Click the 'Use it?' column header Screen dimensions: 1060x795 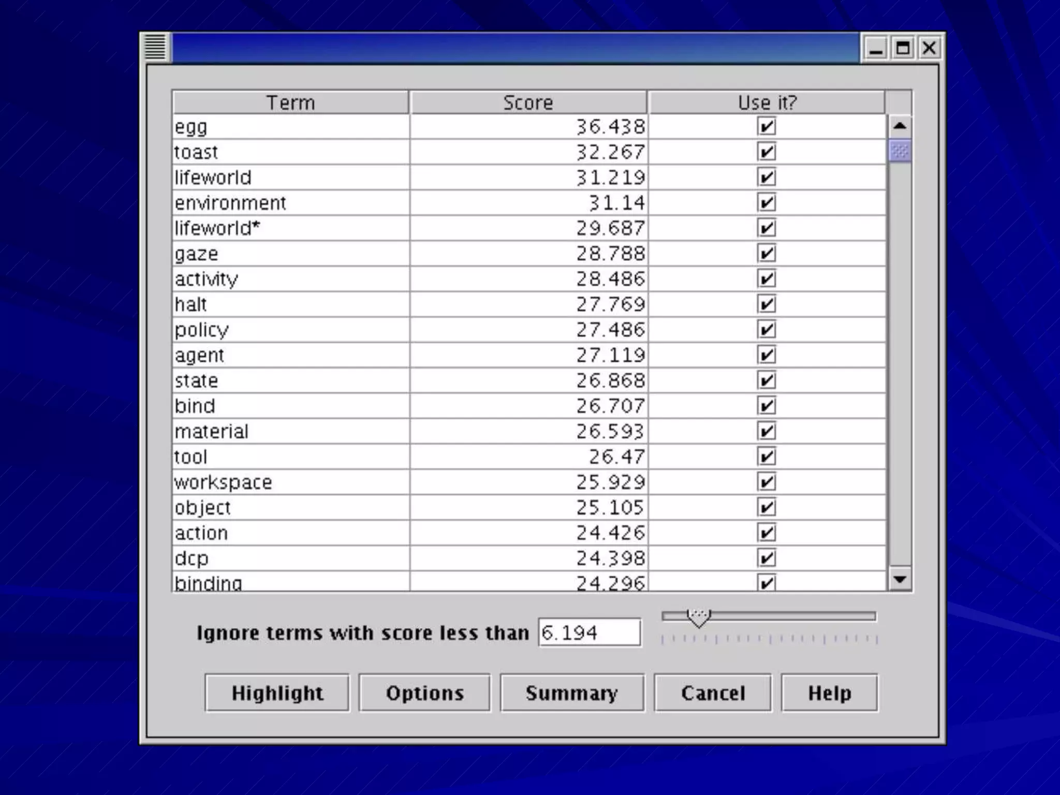point(767,102)
